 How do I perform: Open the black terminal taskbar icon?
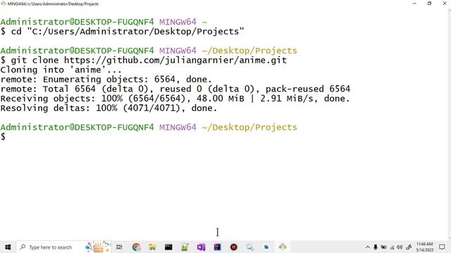(168, 247)
